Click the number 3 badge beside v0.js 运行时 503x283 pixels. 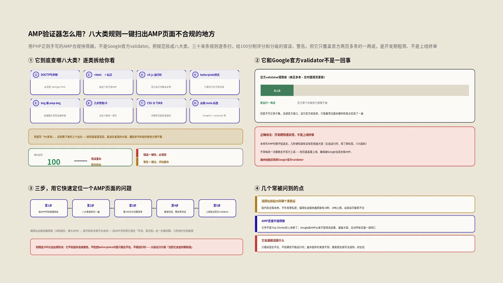[x=142, y=75]
